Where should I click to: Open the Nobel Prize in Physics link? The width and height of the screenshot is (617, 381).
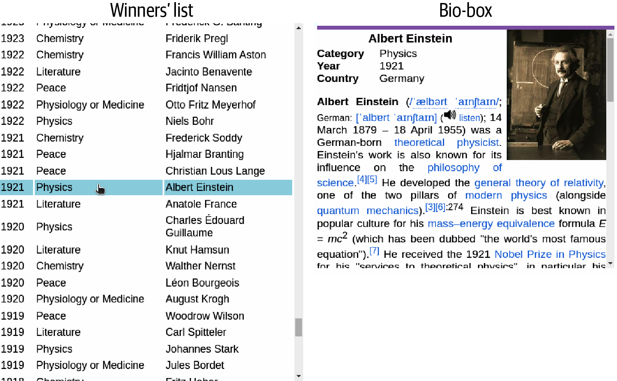tap(550, 254)
